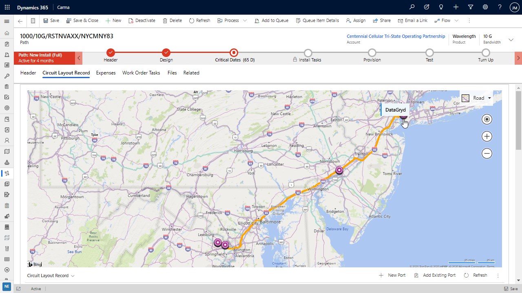The width and height of the screenshot is (522, 293).
Task: Click New in the command bar
Action: pyautogui.click(x=113, y=21)
